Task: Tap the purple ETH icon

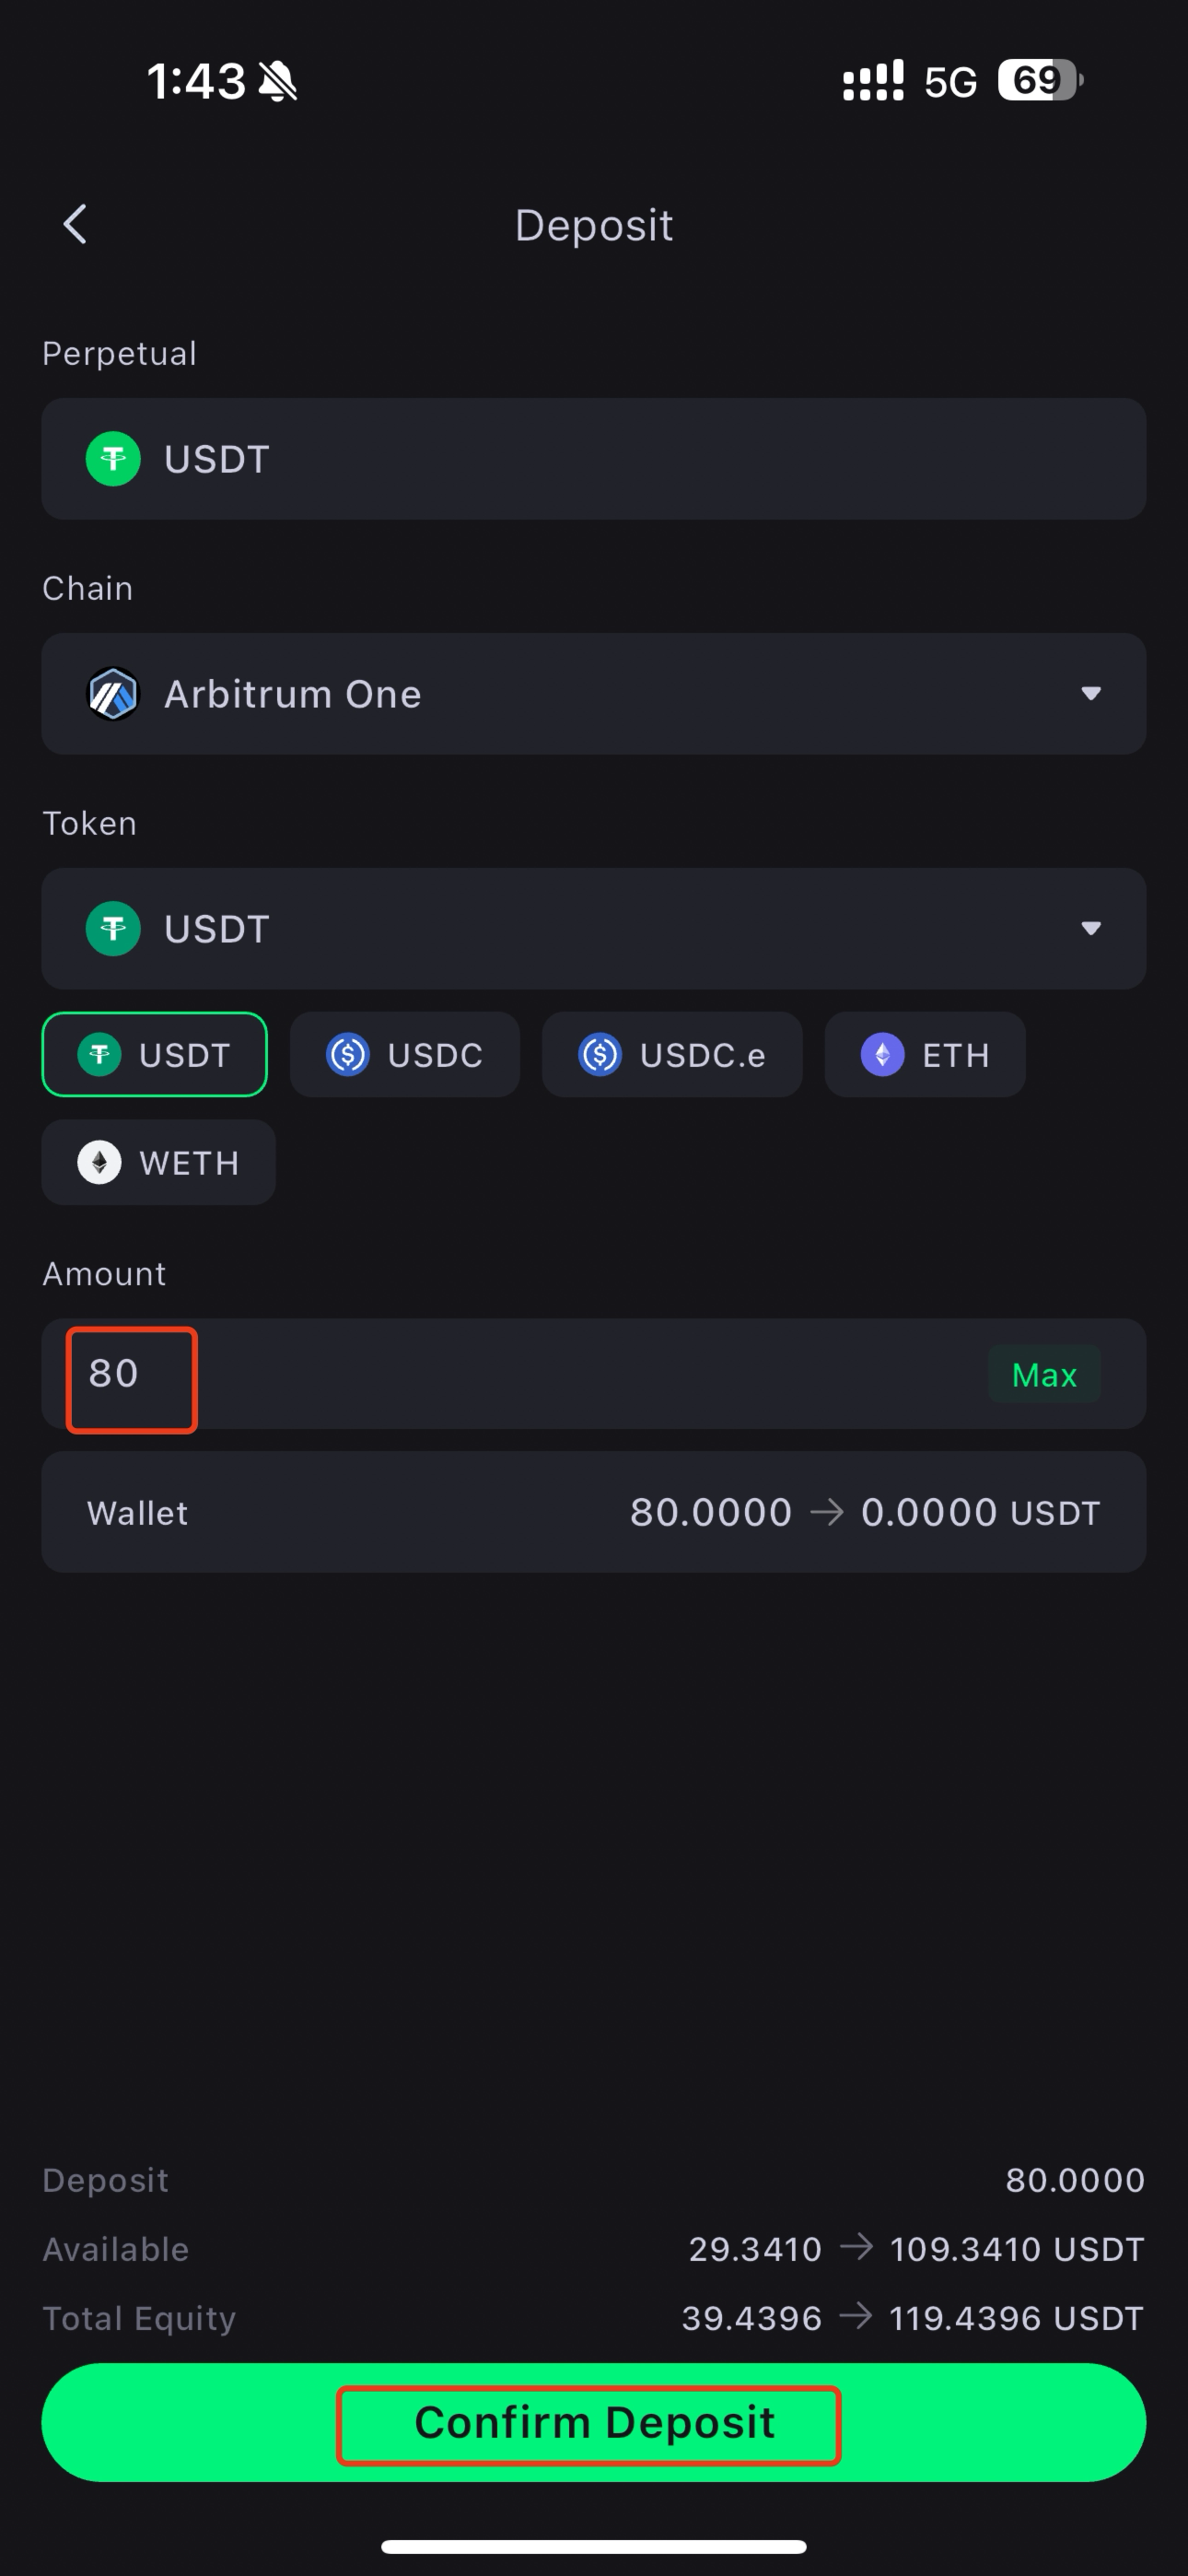Action: (882, 1055)
